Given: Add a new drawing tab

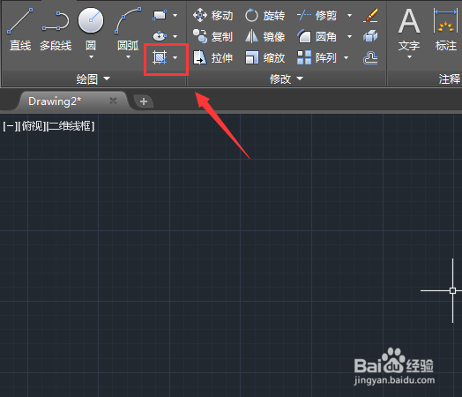Looking at the screenshot, I should pyautogui.click(x=144, y=101).
